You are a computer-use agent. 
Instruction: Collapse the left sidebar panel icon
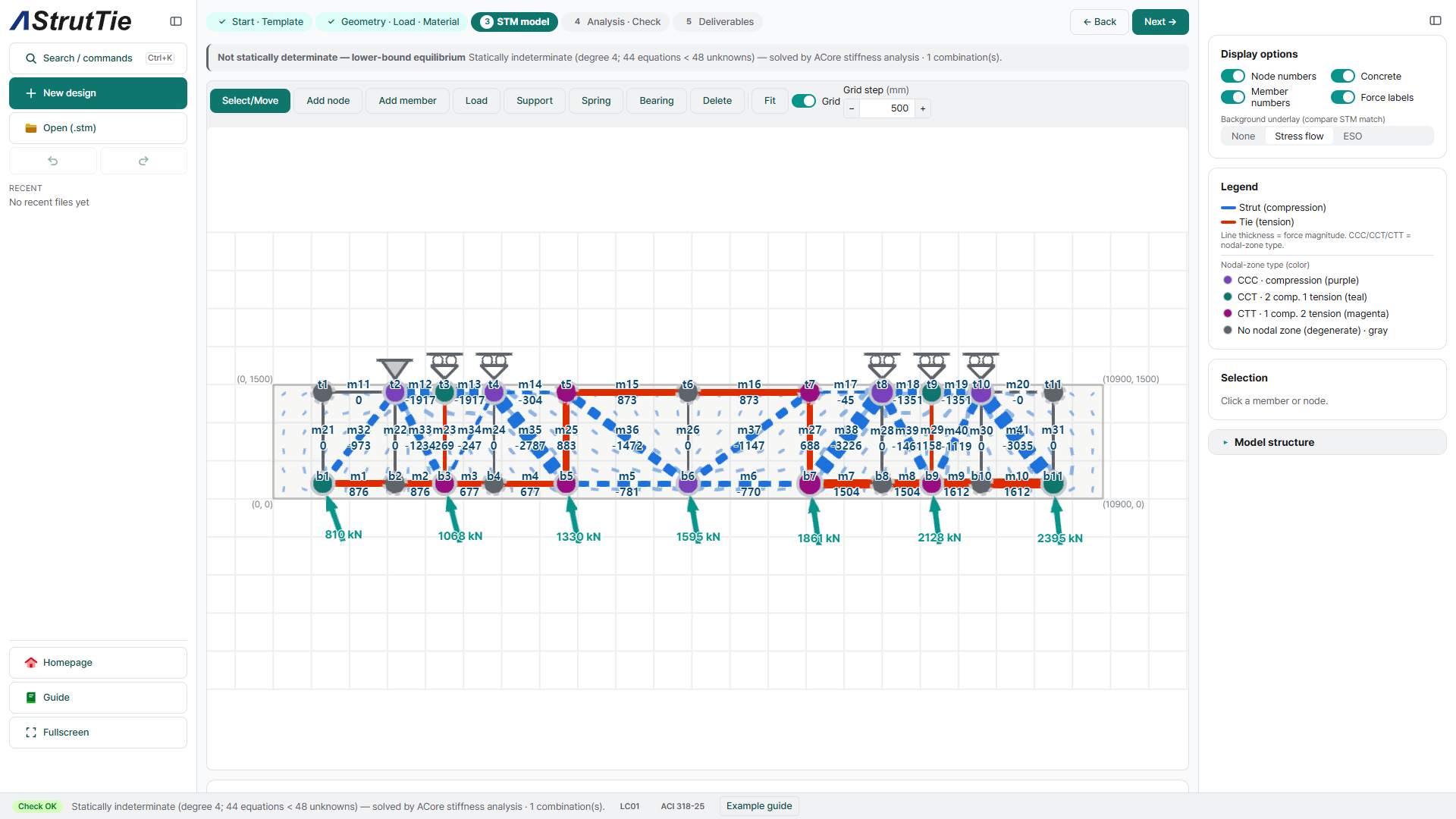pyautogui.click(x=176, y=21)
